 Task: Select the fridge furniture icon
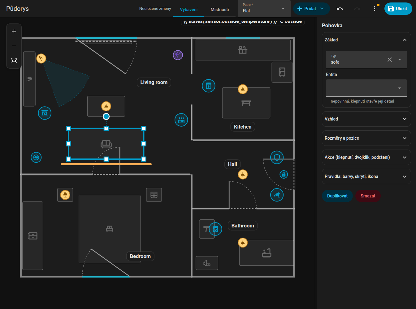282,72
